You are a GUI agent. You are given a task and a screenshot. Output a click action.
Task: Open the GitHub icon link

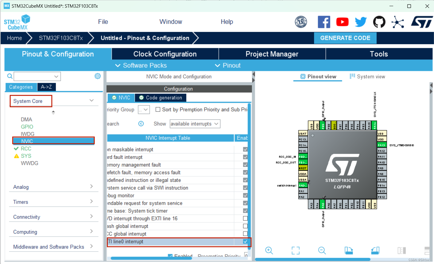point(379,22)
